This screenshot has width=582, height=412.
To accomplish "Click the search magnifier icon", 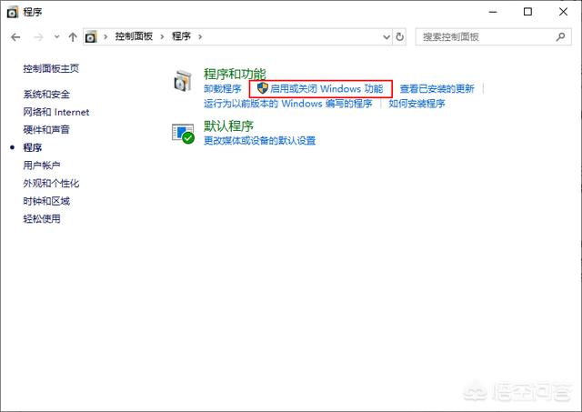I will tap(561, 36).
